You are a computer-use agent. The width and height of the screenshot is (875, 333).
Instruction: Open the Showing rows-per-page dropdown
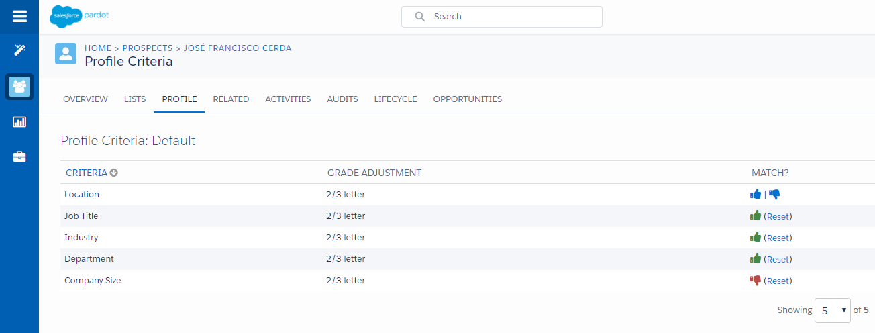coord(832,311)
